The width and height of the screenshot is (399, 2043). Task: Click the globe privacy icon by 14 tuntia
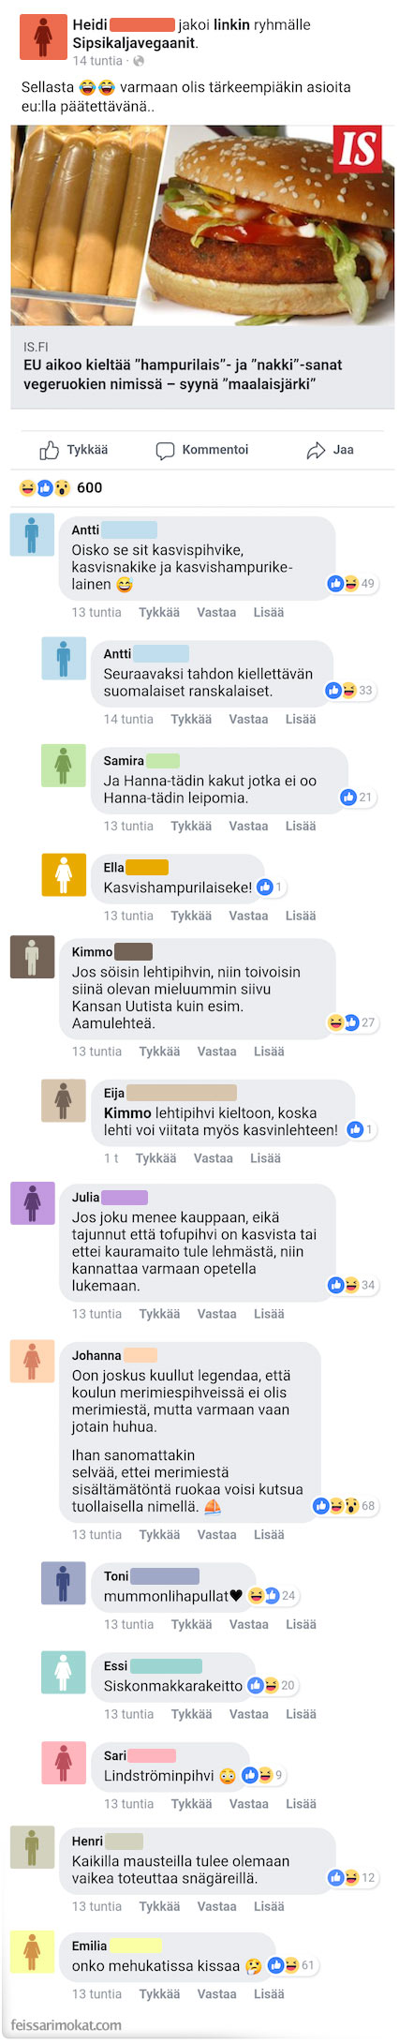pos(139,61)
